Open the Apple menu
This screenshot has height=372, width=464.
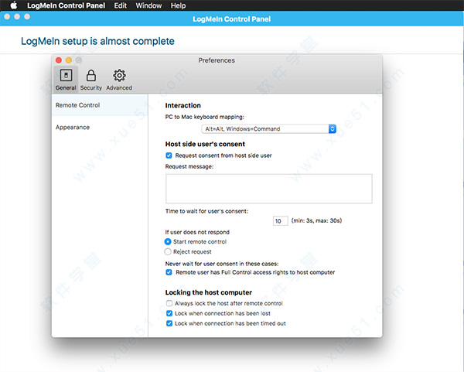tap(13, 5)
